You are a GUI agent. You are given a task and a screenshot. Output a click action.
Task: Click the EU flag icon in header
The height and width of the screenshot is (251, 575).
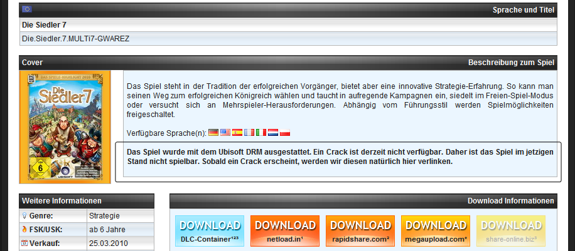(27, 9)
